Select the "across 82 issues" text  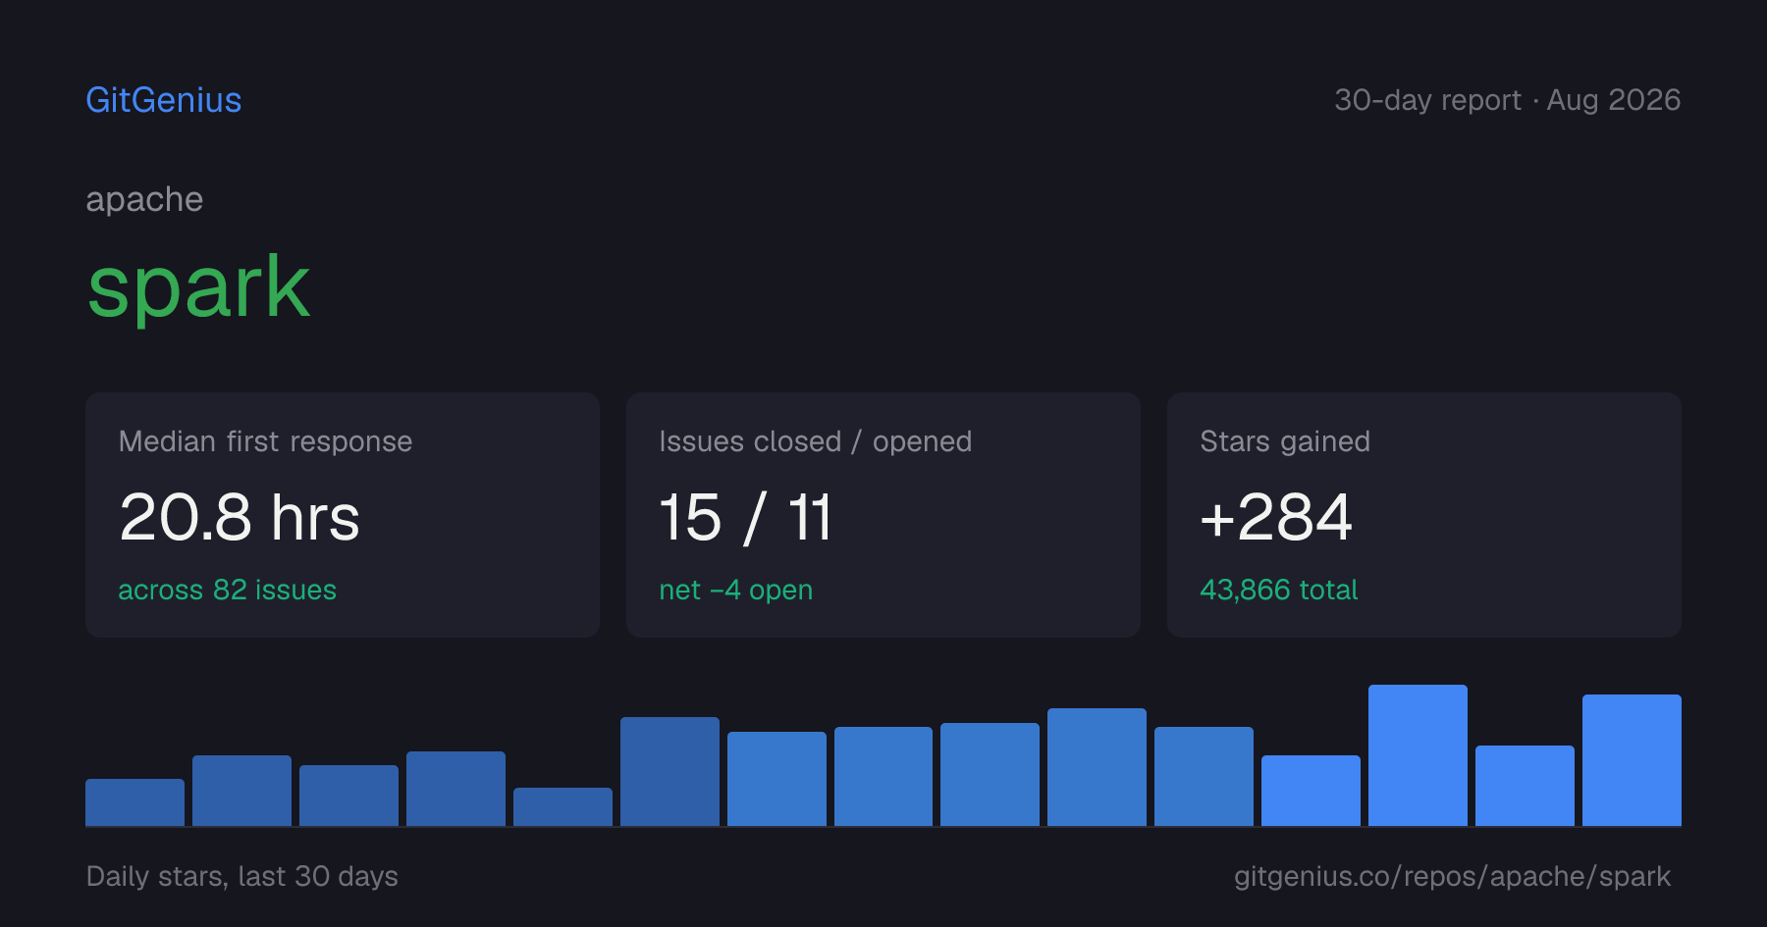[227, 590]
